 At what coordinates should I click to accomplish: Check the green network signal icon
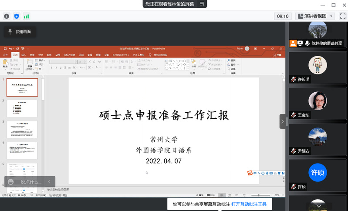pos(27,16)
